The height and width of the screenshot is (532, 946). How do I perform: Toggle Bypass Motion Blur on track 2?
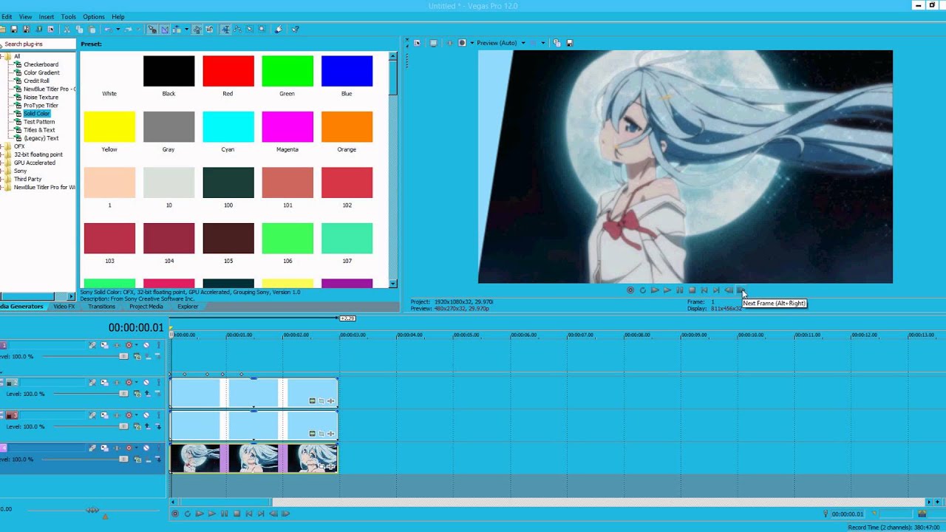click(x=92, y=383)
